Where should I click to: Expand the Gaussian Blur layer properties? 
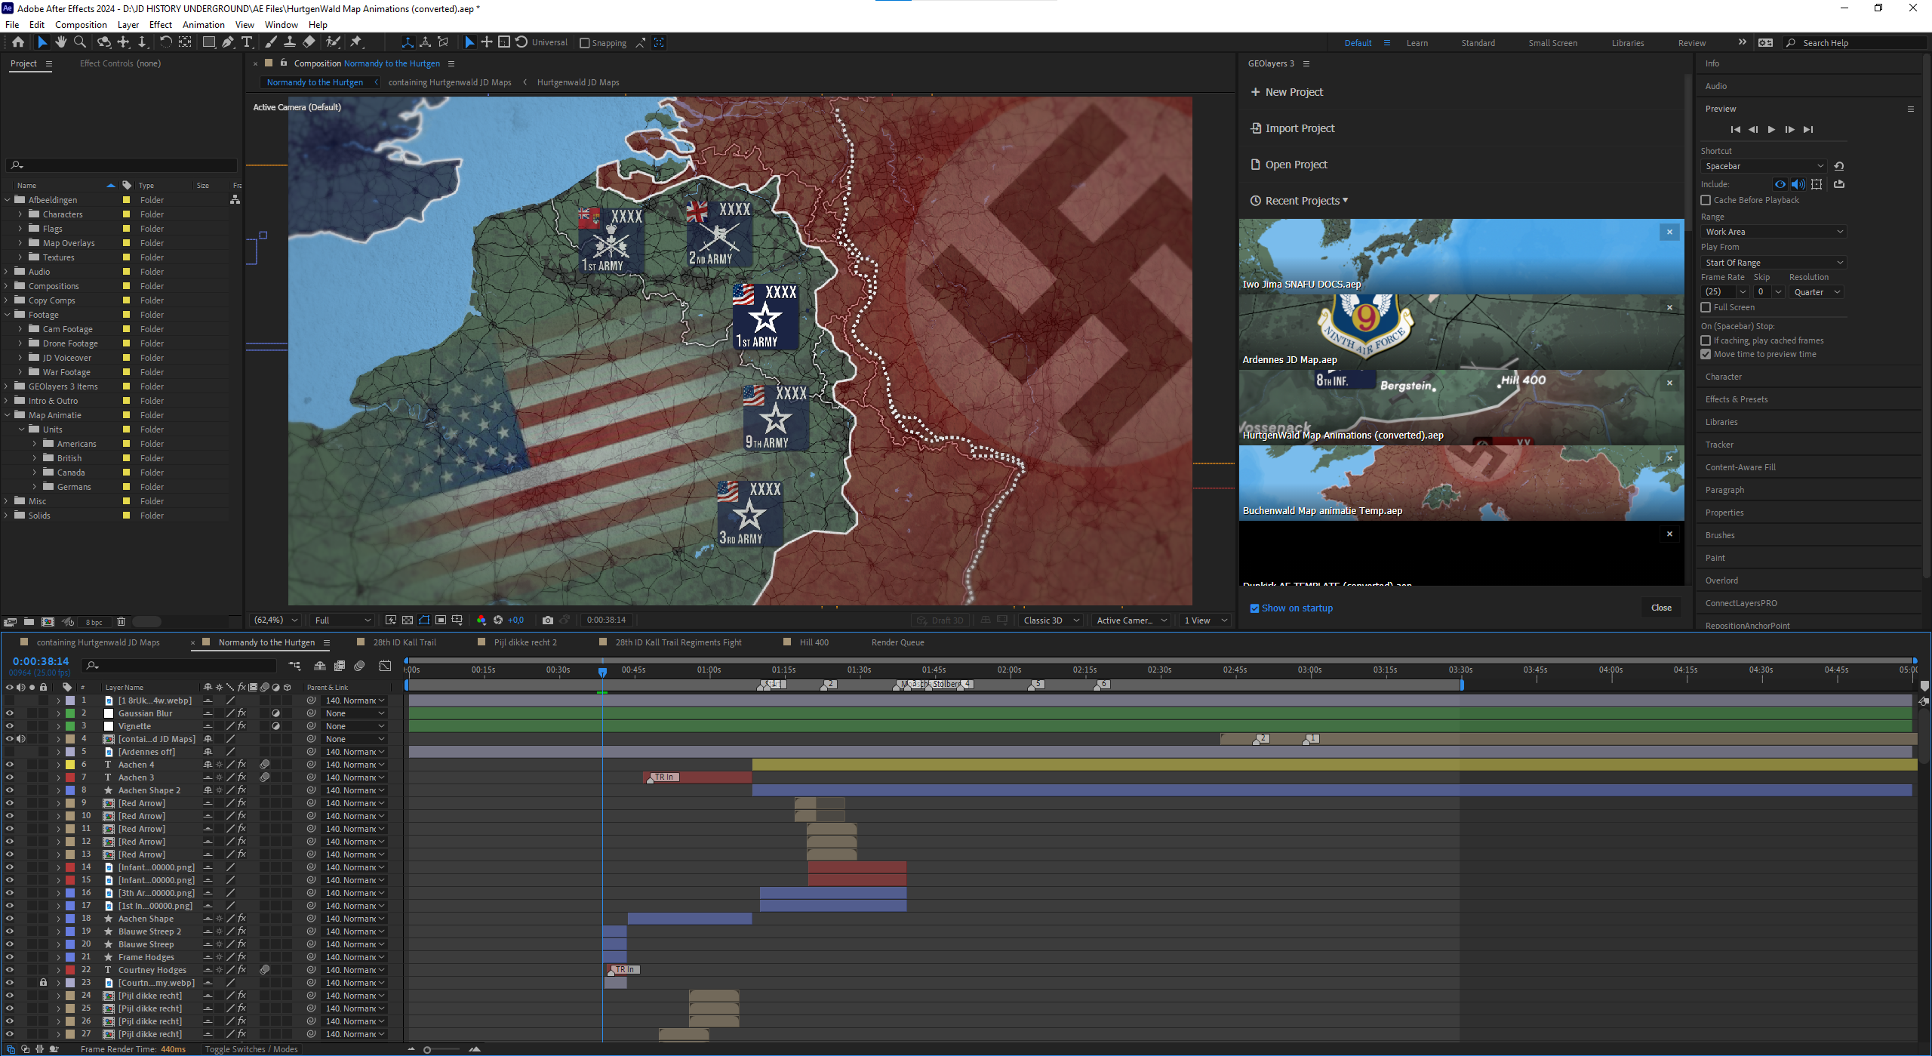(x=58, y=713)
